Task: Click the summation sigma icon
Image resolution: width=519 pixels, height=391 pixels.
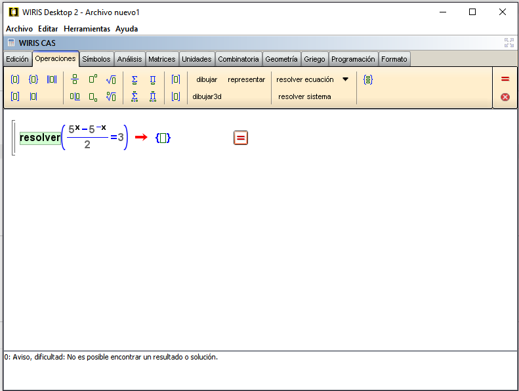Action: tap(135, 79)
